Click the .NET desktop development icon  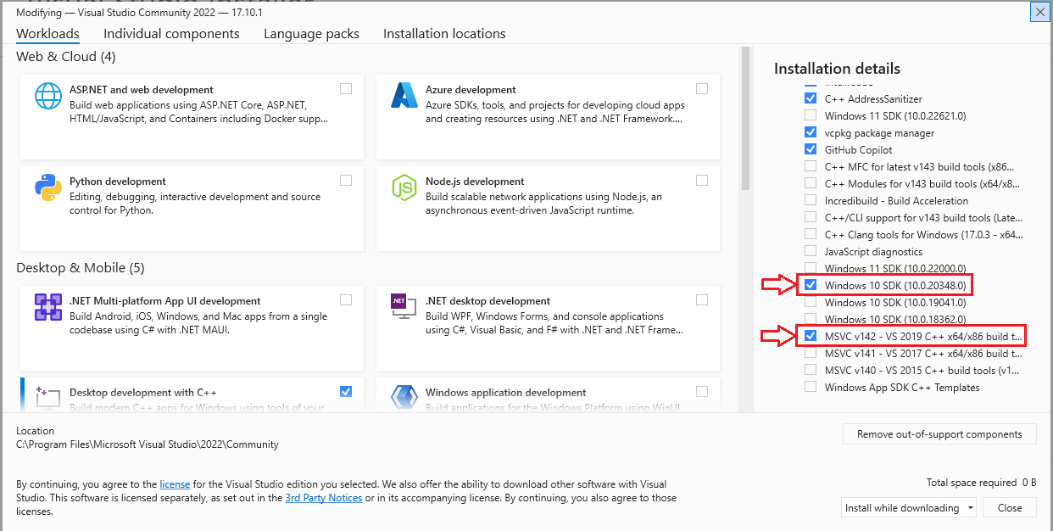tap(404, 306)
